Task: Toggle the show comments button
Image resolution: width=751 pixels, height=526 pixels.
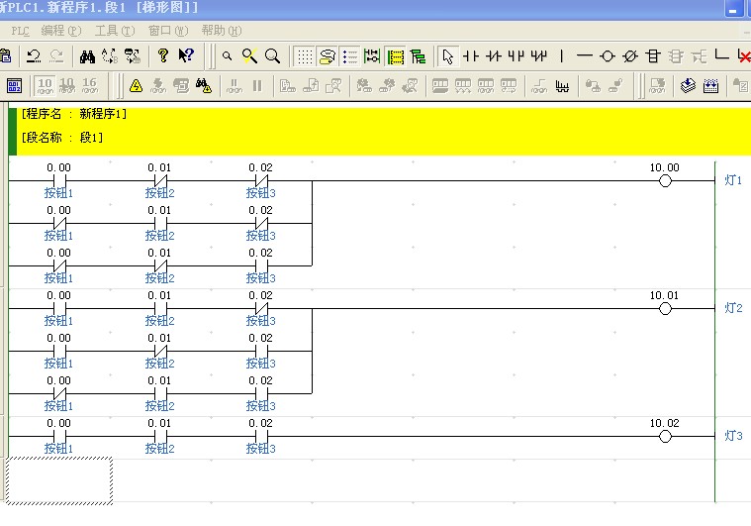Action: 328,56
